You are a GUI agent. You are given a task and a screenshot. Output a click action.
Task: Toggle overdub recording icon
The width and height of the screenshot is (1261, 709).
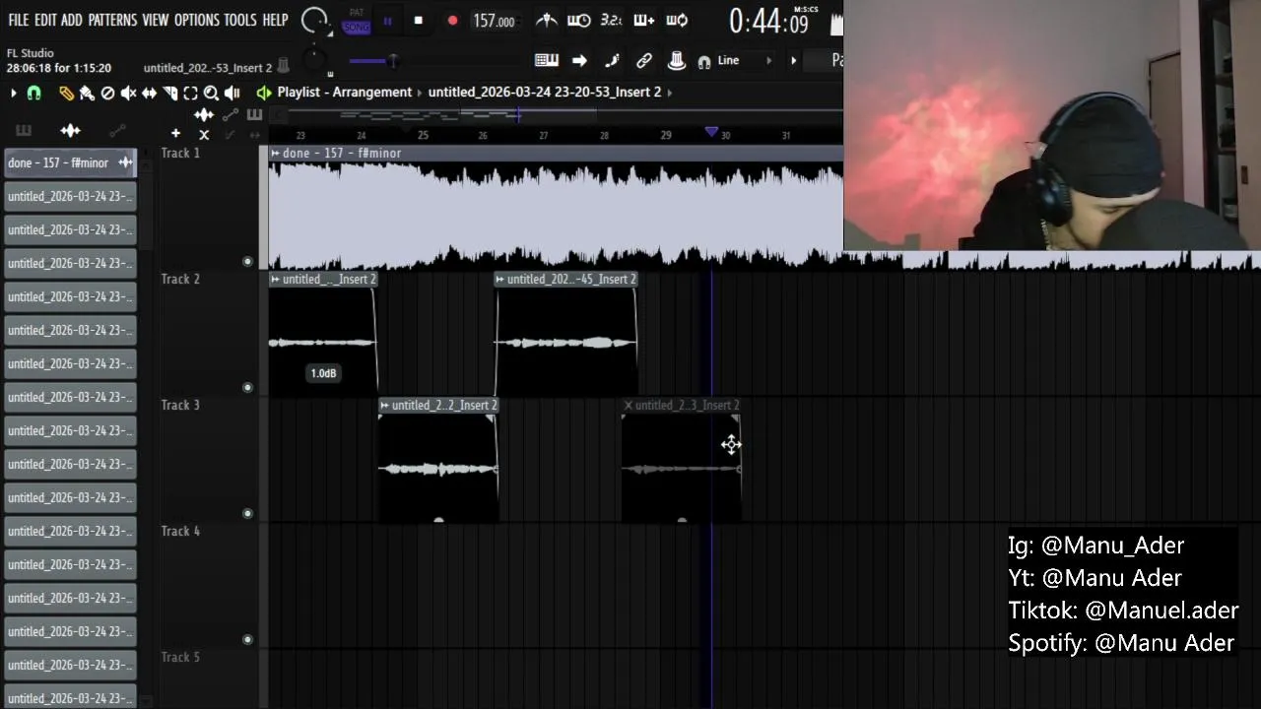tap(643, 20)
